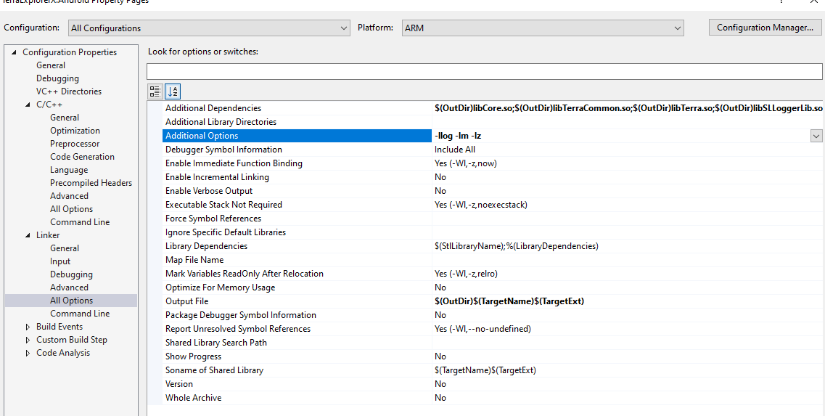The width and height of the screenshot is (825, 416).
Task: Select Debugger Symbol Information property
Action: tap(223, 150)
